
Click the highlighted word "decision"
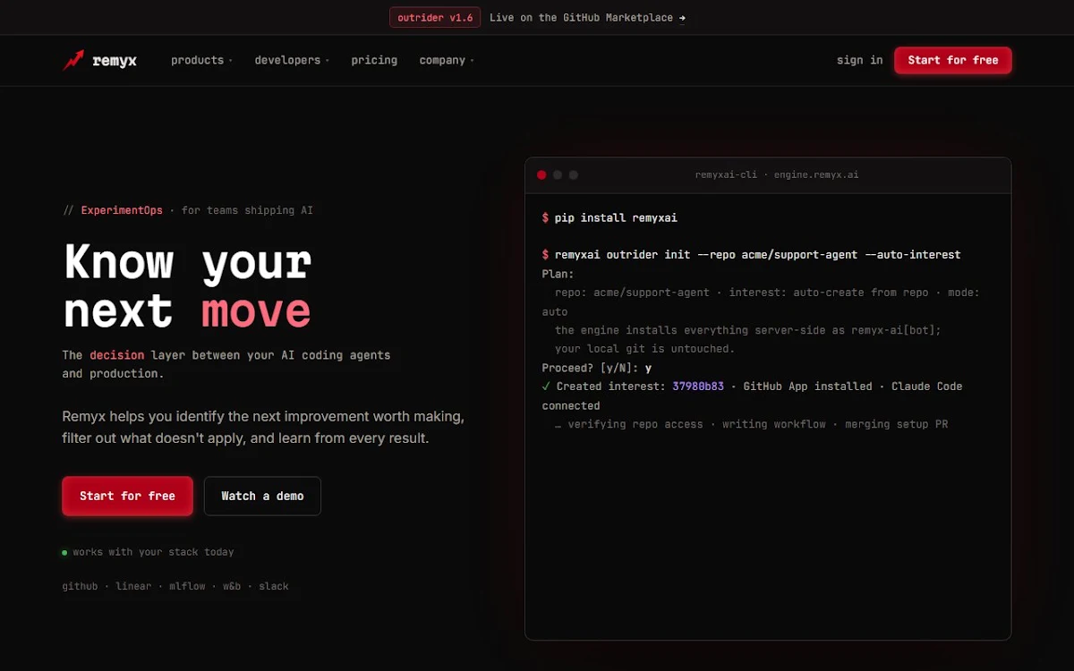[x=116, y=355]
